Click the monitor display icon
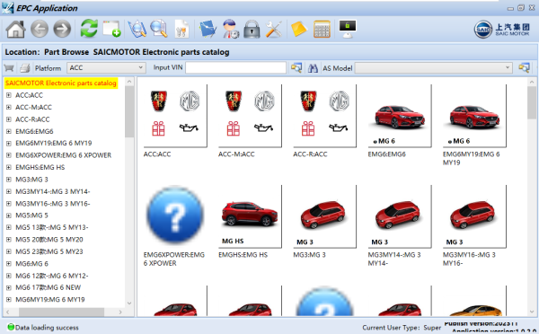The height and width of the screenshot is (334, 539). pos(347,29)
